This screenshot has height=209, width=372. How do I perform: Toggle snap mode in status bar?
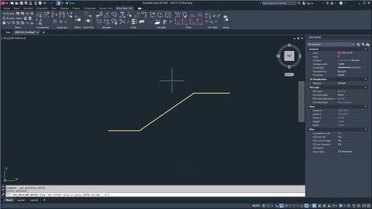click(x=269, y=206)
